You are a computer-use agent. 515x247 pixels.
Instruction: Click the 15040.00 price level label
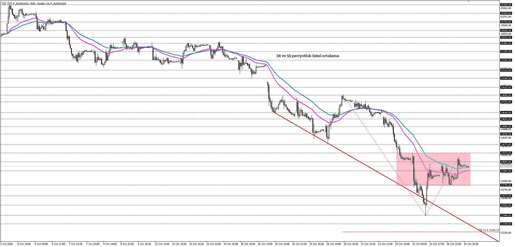coord(506,78)
